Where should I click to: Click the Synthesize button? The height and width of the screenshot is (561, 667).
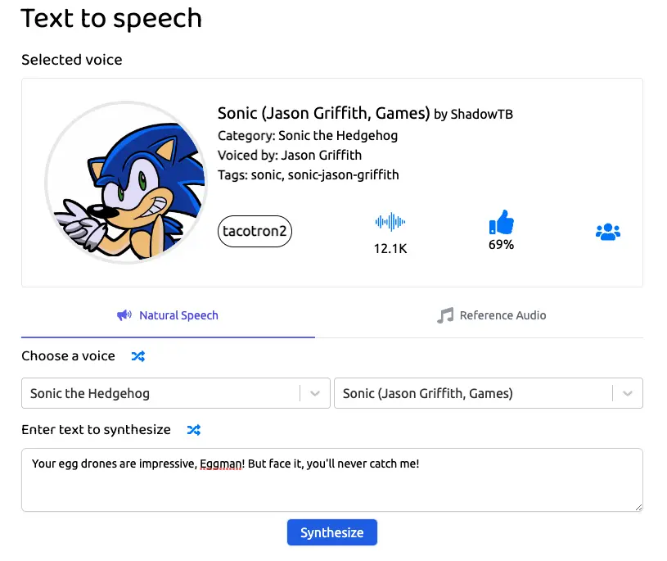coord(331,532)
